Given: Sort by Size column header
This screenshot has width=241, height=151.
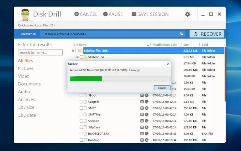Looking at the screenshot, I should tap(186, 45).
